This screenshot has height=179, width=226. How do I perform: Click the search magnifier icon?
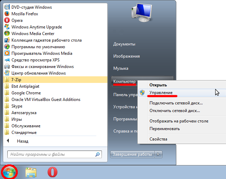[x=97, y=154]
